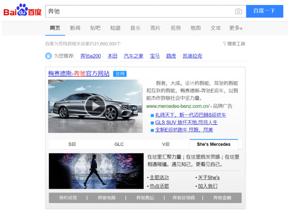Click the 奔驰e200 recommendation

click(x=91, y=56)
